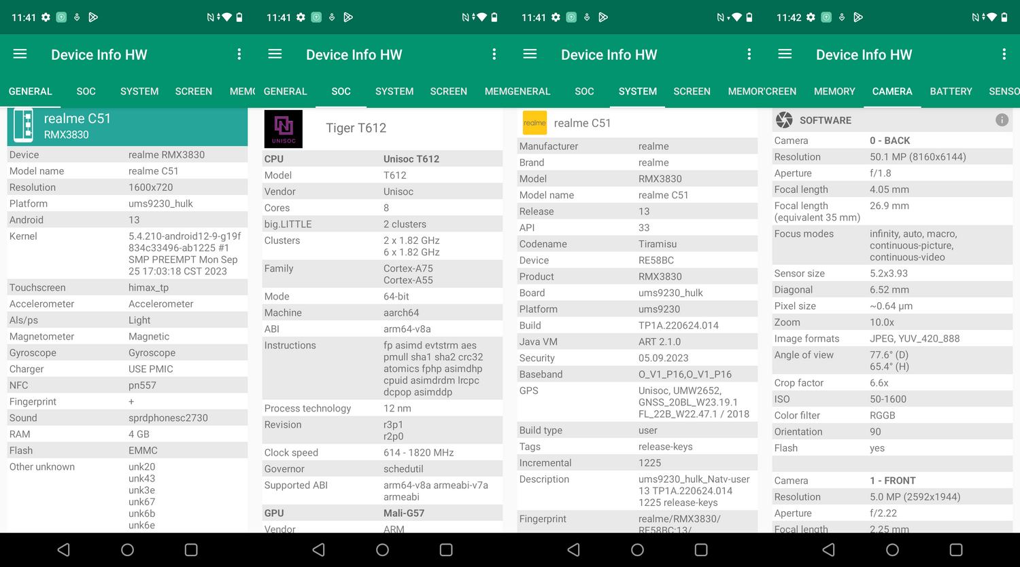Tap Android back button below the GENERAL screen
Screen dimensions: 1020x567
click(x=63, y=549)
